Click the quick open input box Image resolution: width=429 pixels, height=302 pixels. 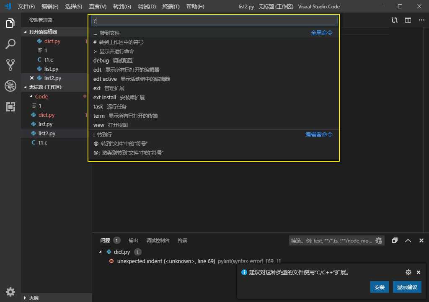click(214, 20)
